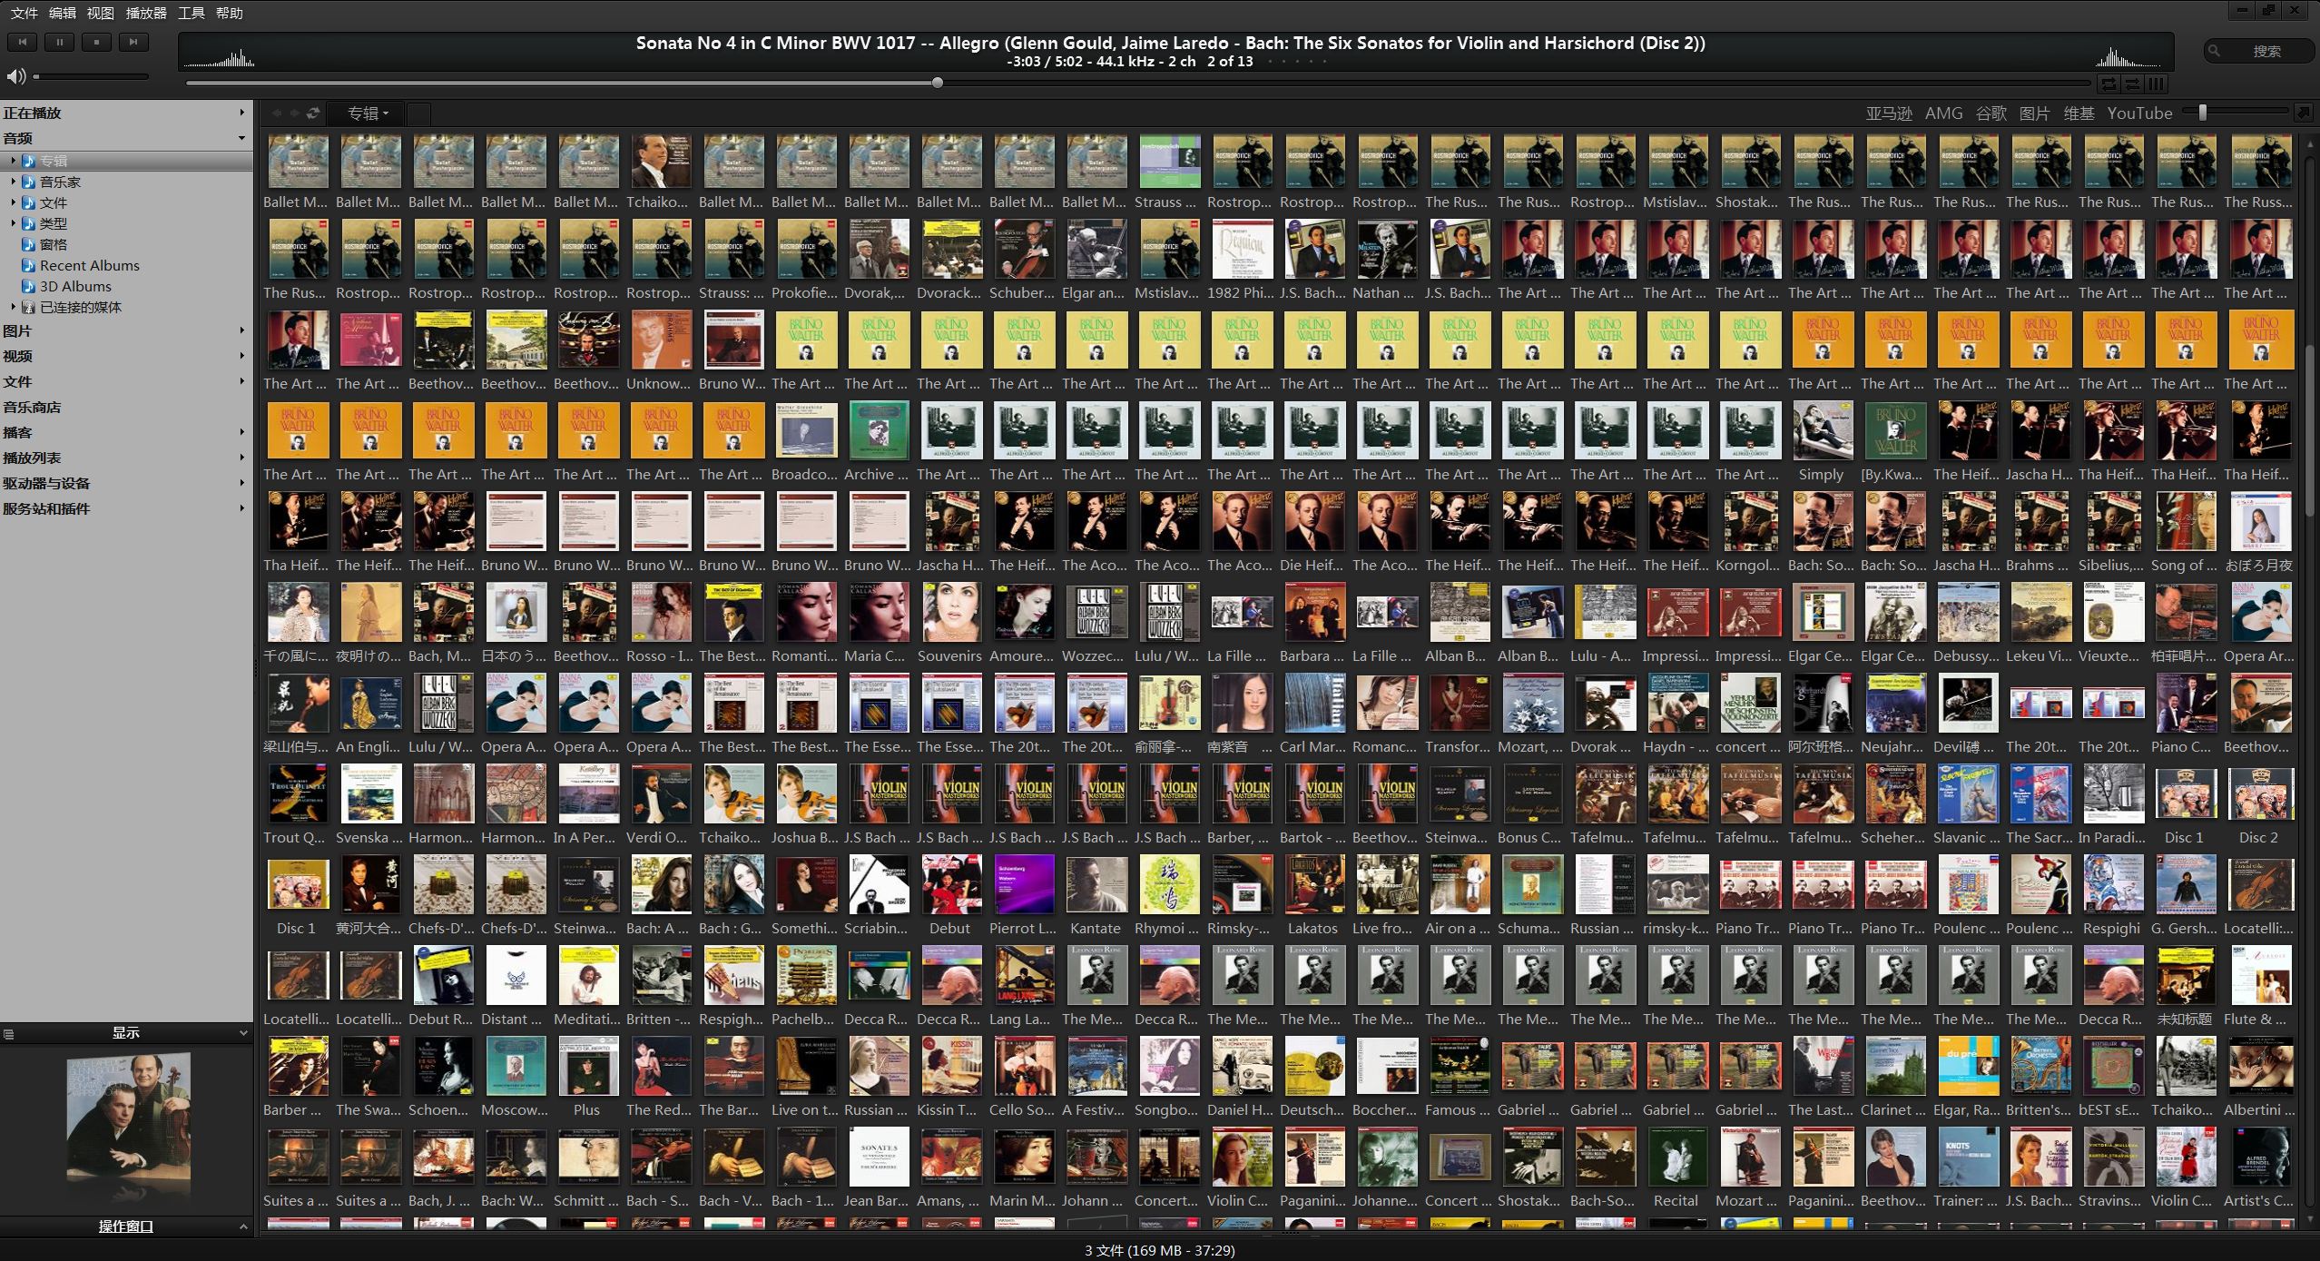This screenshot has width=2320, height=1261.
Task: Open the Trout Q... album thumbnail
Action: pyautogui.click(x=298, y=794)
